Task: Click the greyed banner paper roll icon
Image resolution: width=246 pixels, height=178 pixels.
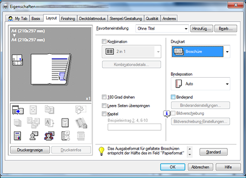Action: (x=81, y=136)
